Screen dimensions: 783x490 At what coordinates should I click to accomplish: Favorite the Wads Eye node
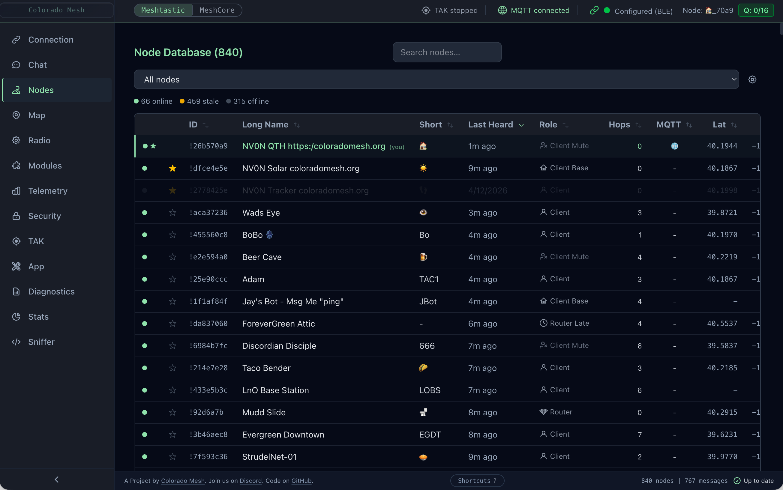tap(172, 213)
